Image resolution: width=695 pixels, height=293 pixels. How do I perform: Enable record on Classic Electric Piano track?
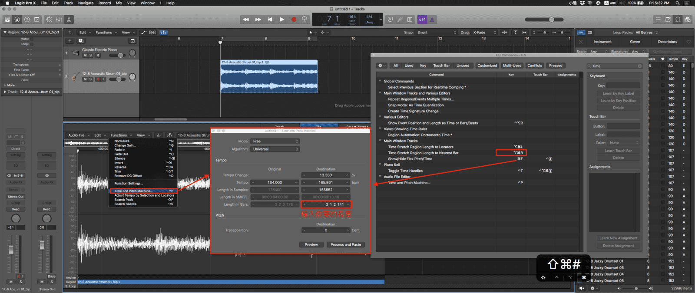coord(98,55)
